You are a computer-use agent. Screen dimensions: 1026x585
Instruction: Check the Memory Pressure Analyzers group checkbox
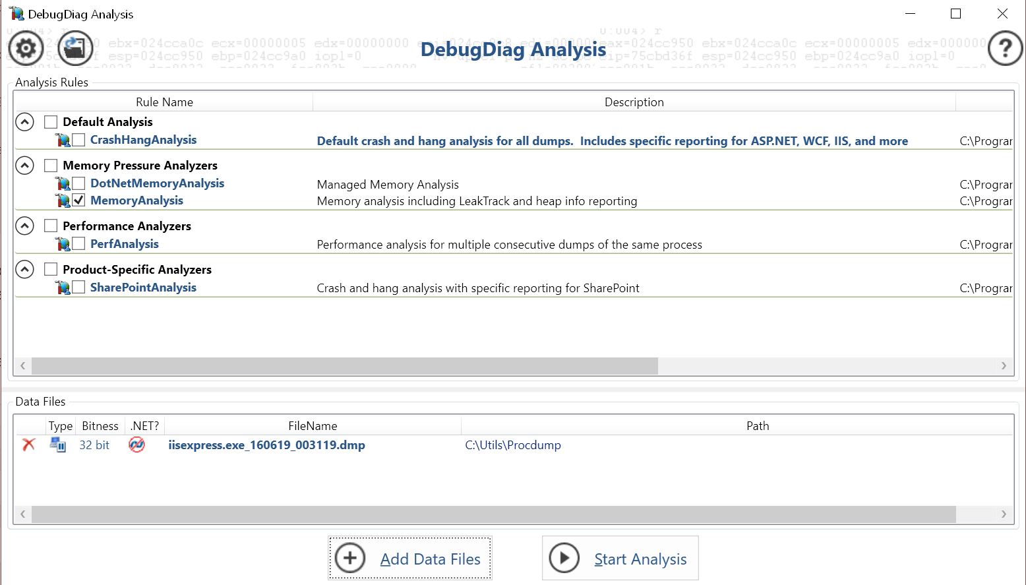pos(51,166)
